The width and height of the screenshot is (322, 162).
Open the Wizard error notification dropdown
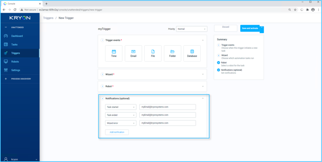tap(121, 123)
